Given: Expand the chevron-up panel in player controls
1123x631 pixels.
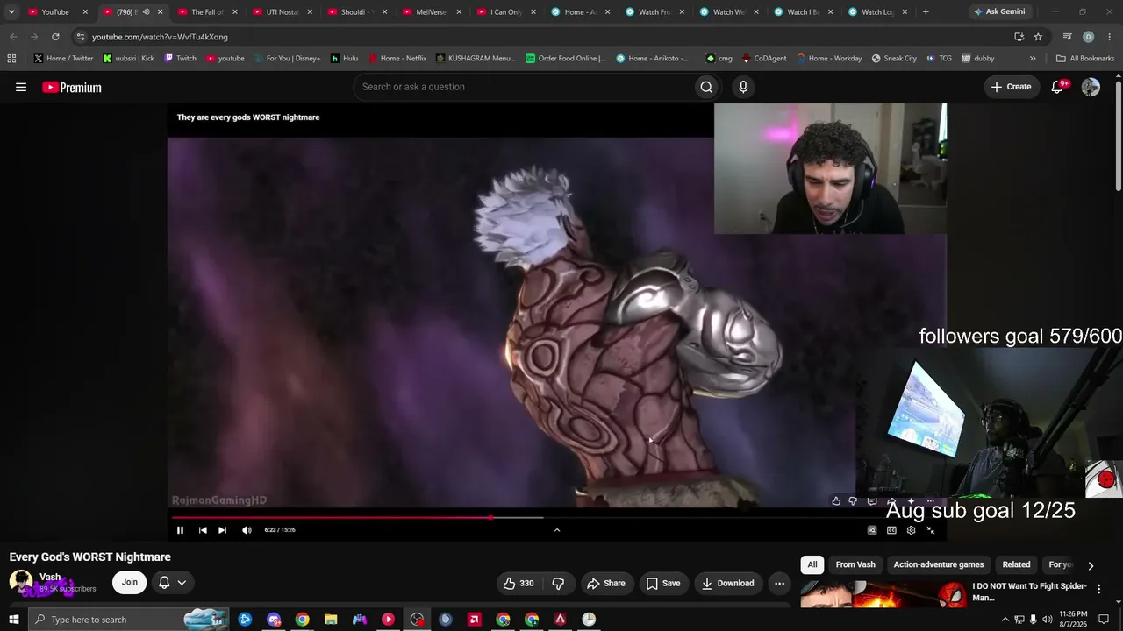Looking at the screenshot, I should point(556,529).
